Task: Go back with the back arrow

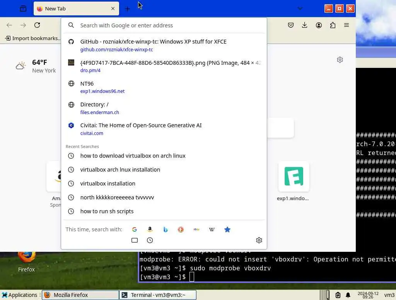Action: (9, 25)
